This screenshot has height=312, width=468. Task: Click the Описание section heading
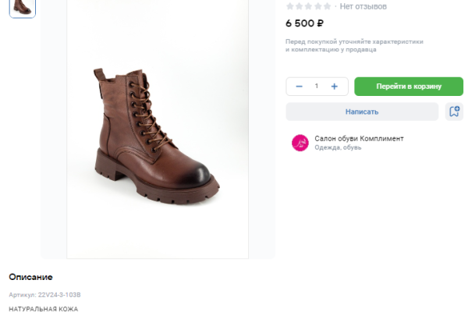[x=30, y=277]
